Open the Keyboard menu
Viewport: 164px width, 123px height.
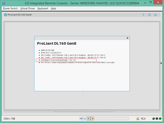(x=43, y=8)
